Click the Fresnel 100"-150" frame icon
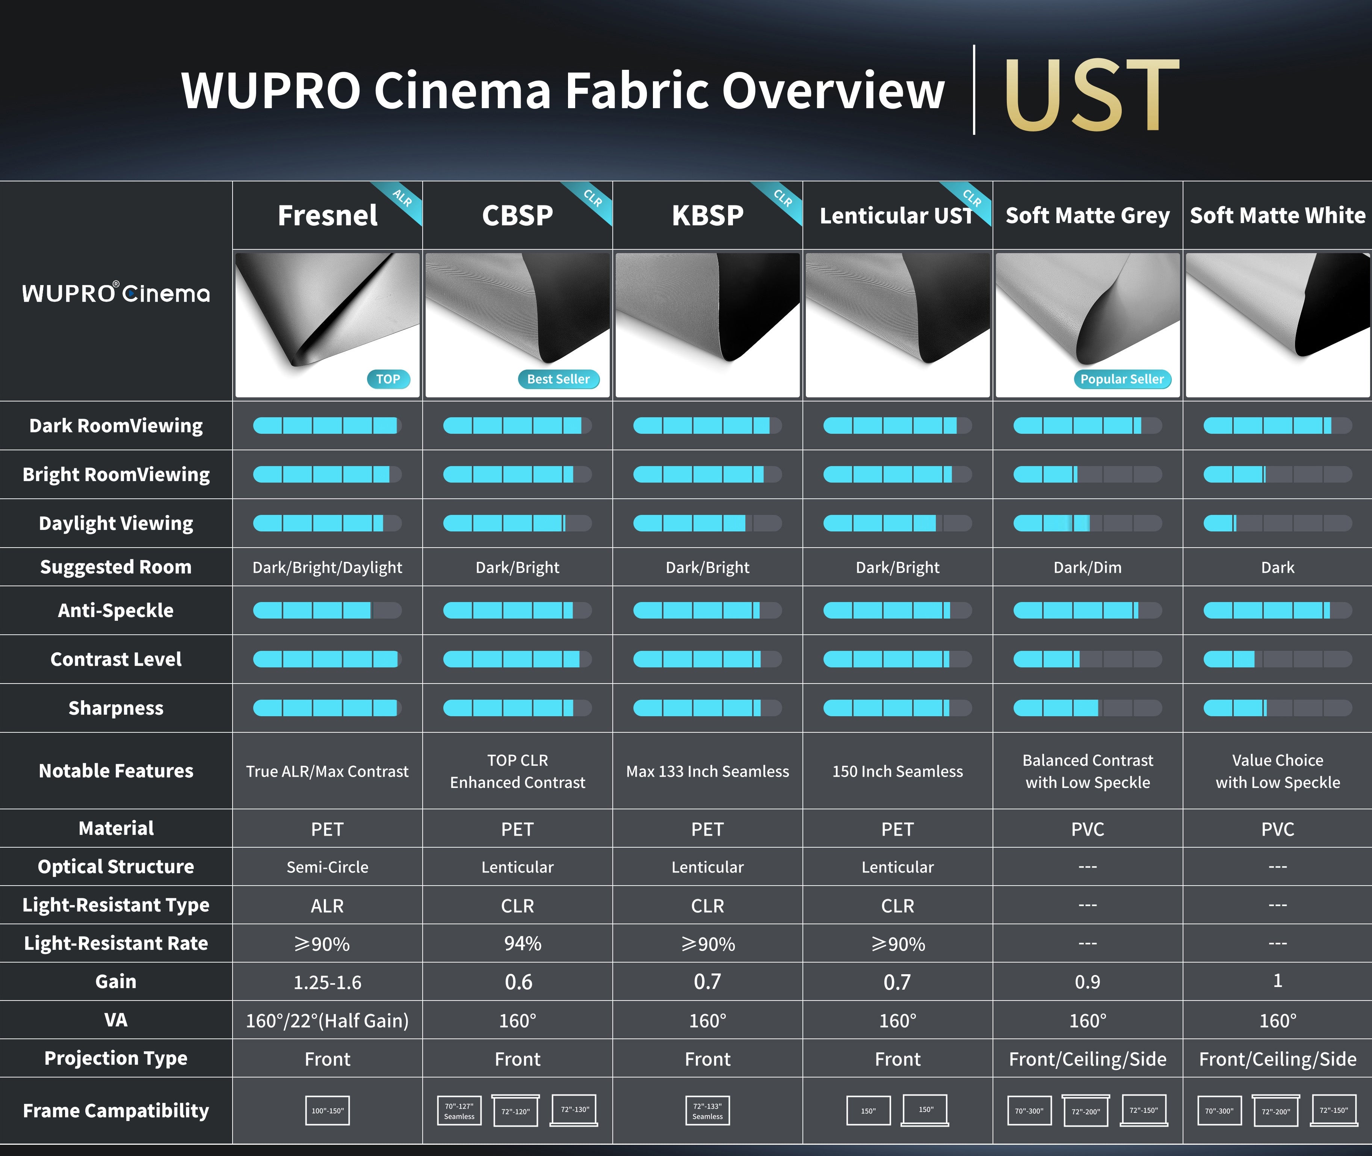 click(x=327, y=1111)
